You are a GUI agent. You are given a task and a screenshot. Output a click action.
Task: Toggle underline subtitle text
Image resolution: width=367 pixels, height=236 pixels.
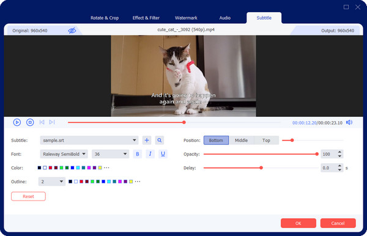(x=163, y=154)
